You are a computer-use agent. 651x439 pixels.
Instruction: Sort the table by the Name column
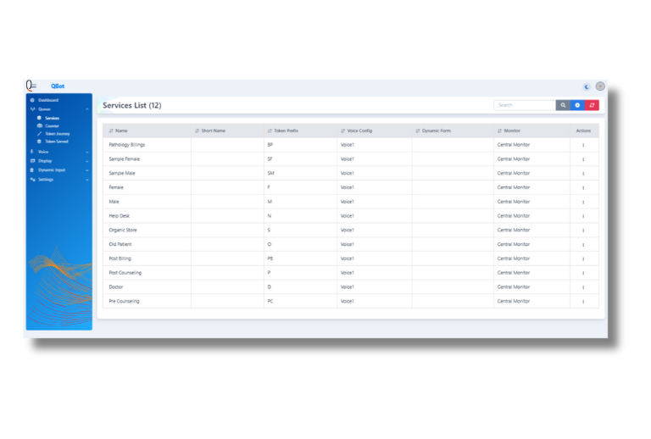point(121,131)
